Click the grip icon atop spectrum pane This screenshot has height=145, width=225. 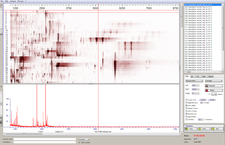coord(1,86)
